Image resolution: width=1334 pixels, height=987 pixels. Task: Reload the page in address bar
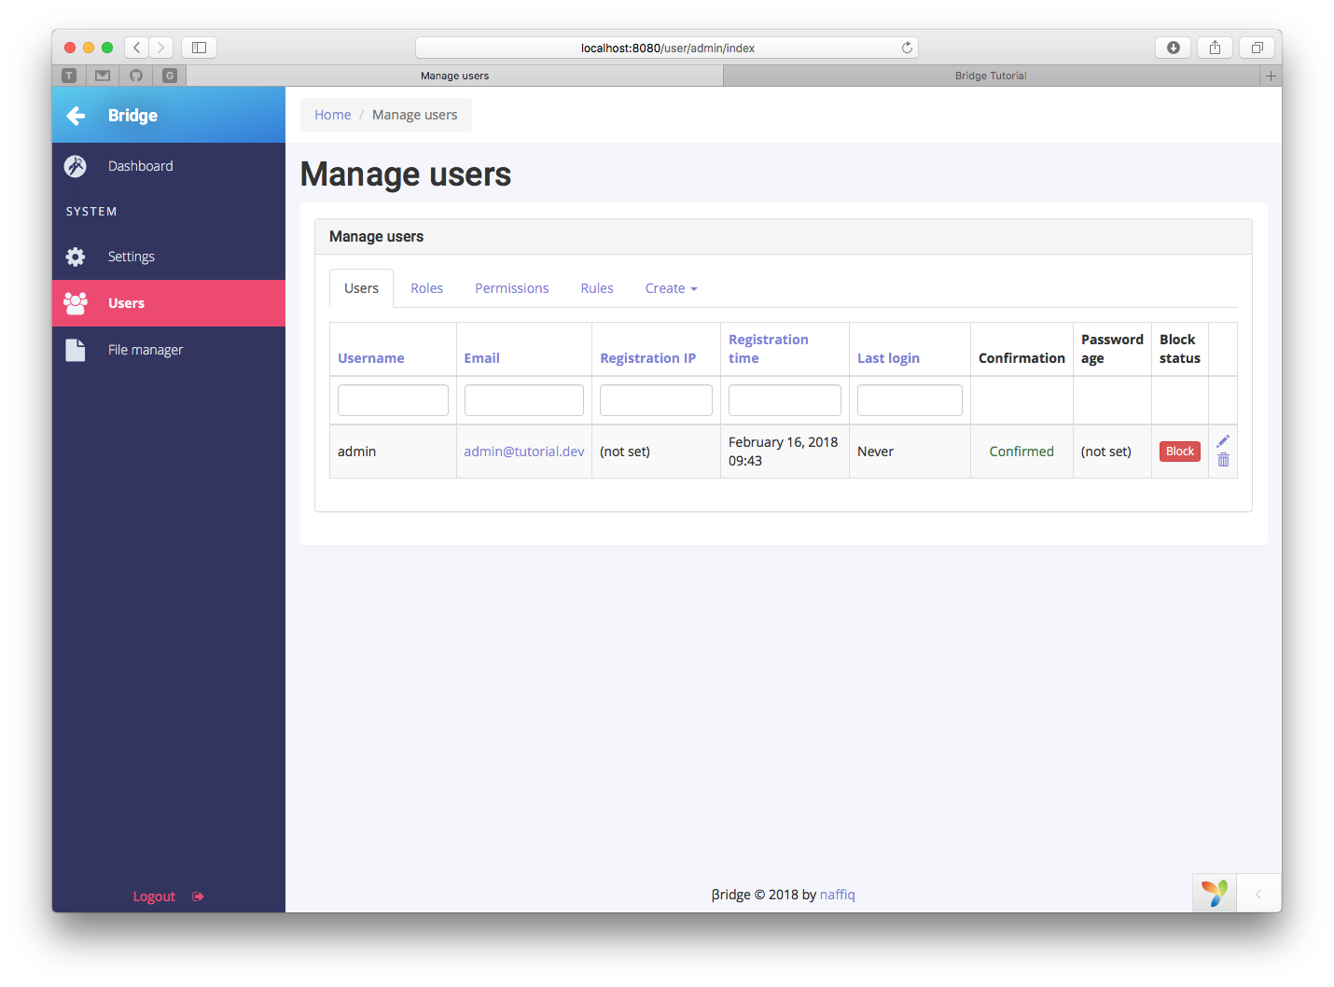907,48
